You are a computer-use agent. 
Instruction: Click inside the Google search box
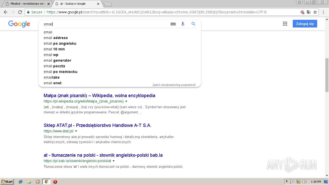(x=105, y=24)
